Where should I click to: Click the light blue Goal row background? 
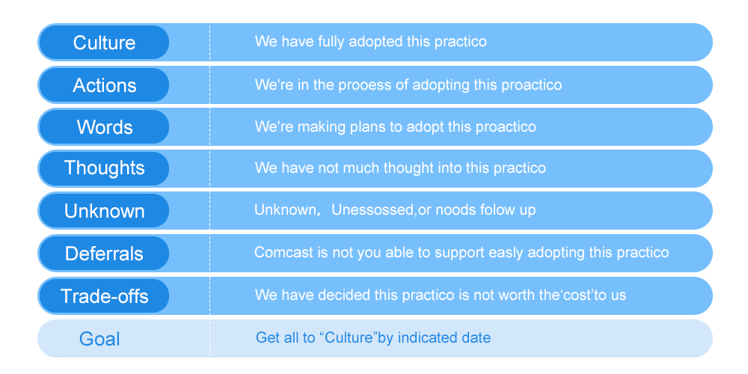coord(375,338)
